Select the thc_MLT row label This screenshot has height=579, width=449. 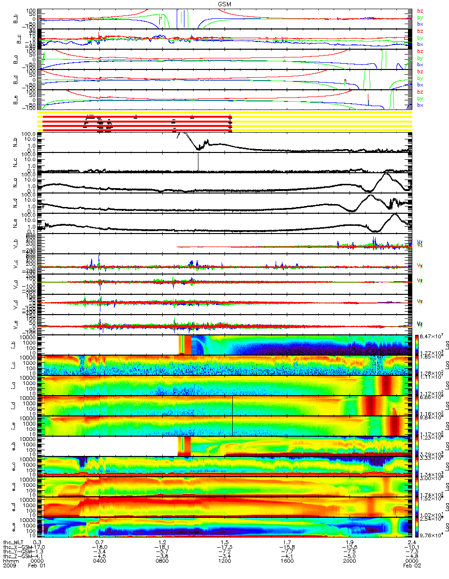pyautogui.click(x=14, y=542)
